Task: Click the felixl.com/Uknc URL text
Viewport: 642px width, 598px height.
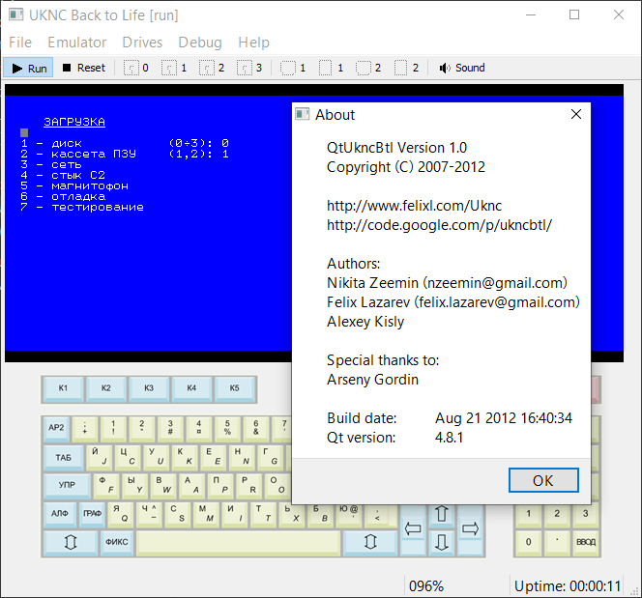Action: click(414, 206)
